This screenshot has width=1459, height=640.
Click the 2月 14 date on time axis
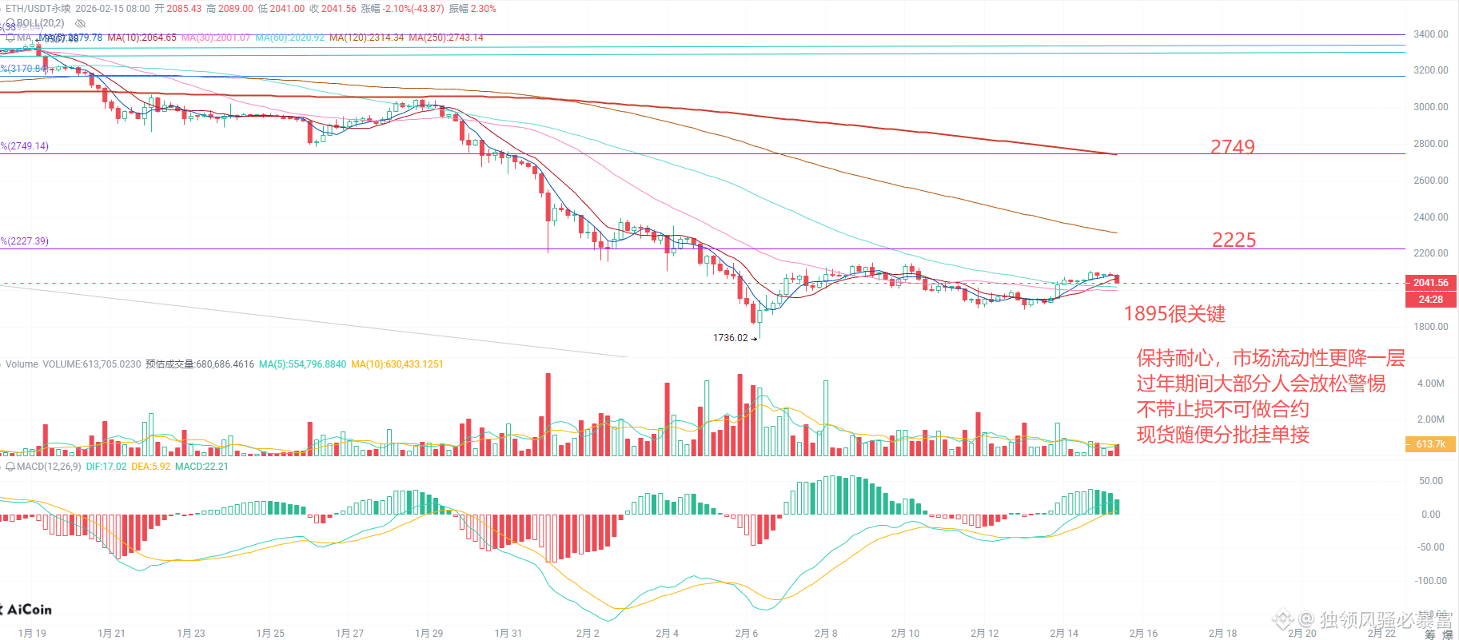[1064, 634]
